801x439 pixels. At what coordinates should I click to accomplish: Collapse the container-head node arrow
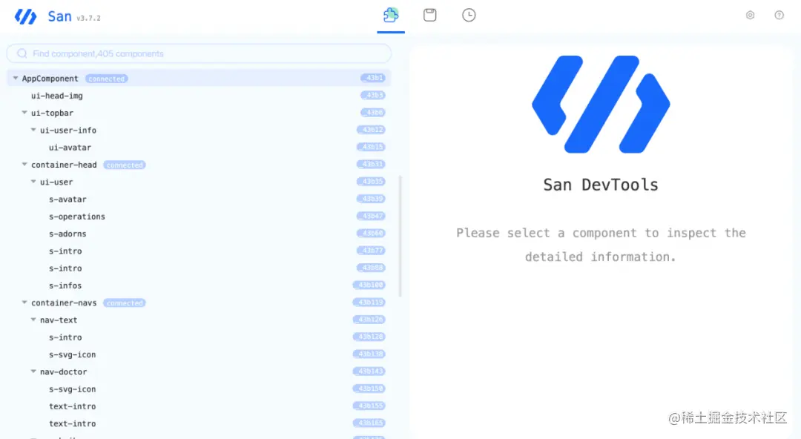[24, 165]
